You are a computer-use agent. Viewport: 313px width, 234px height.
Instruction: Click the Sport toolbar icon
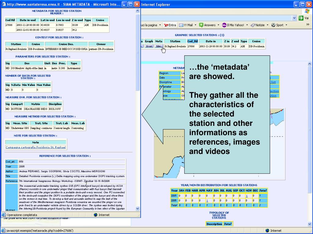274,25
